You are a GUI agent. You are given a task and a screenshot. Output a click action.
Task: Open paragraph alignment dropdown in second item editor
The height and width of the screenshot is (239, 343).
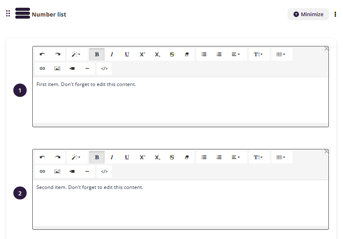point(236,157)
